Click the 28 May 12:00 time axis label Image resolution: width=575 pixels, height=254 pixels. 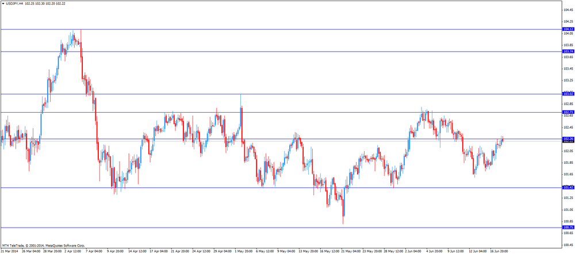point(392,251)
